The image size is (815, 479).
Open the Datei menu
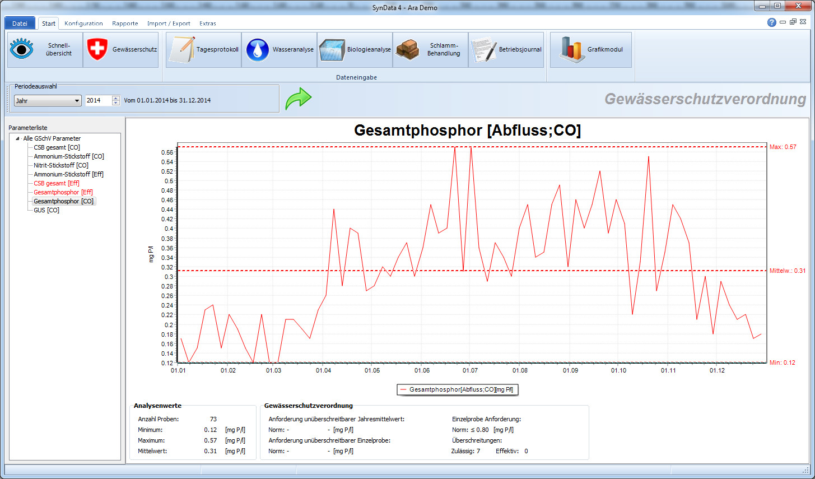click(x=20, y=24)
